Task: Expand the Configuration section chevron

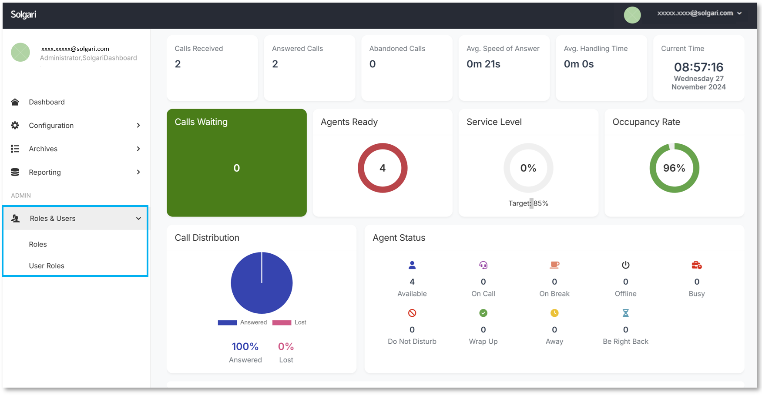Action: [x=138, y=125]
